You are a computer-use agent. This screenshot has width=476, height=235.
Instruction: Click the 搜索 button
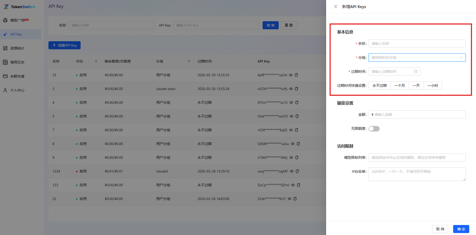coord(270,25)
